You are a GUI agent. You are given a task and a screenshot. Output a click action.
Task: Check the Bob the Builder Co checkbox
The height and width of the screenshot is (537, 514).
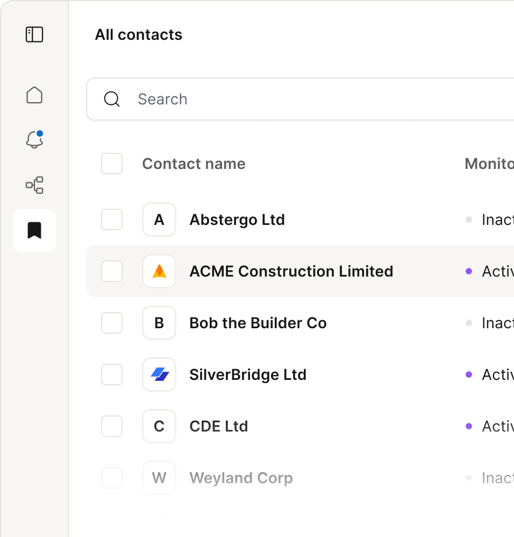[x=112, y=323]
